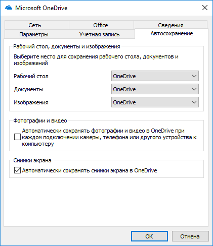Image resolution: width=213 pixels, height=246 pixels.
Task: Open the Изображения location dropdown
Action: (x=155, y=102)
